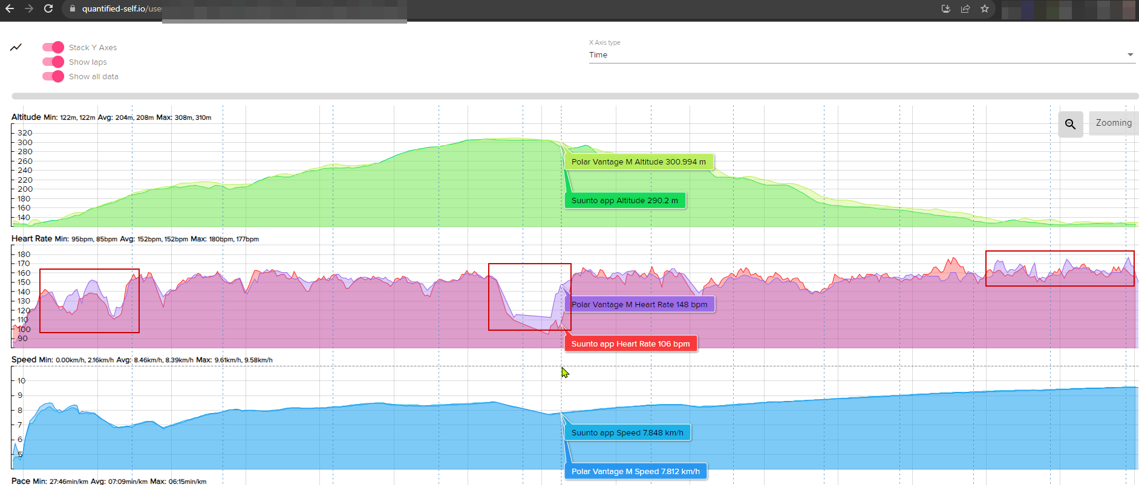Click the Zooming button
Viewport: 1139px width, 485px height.
coord(1114,123)
